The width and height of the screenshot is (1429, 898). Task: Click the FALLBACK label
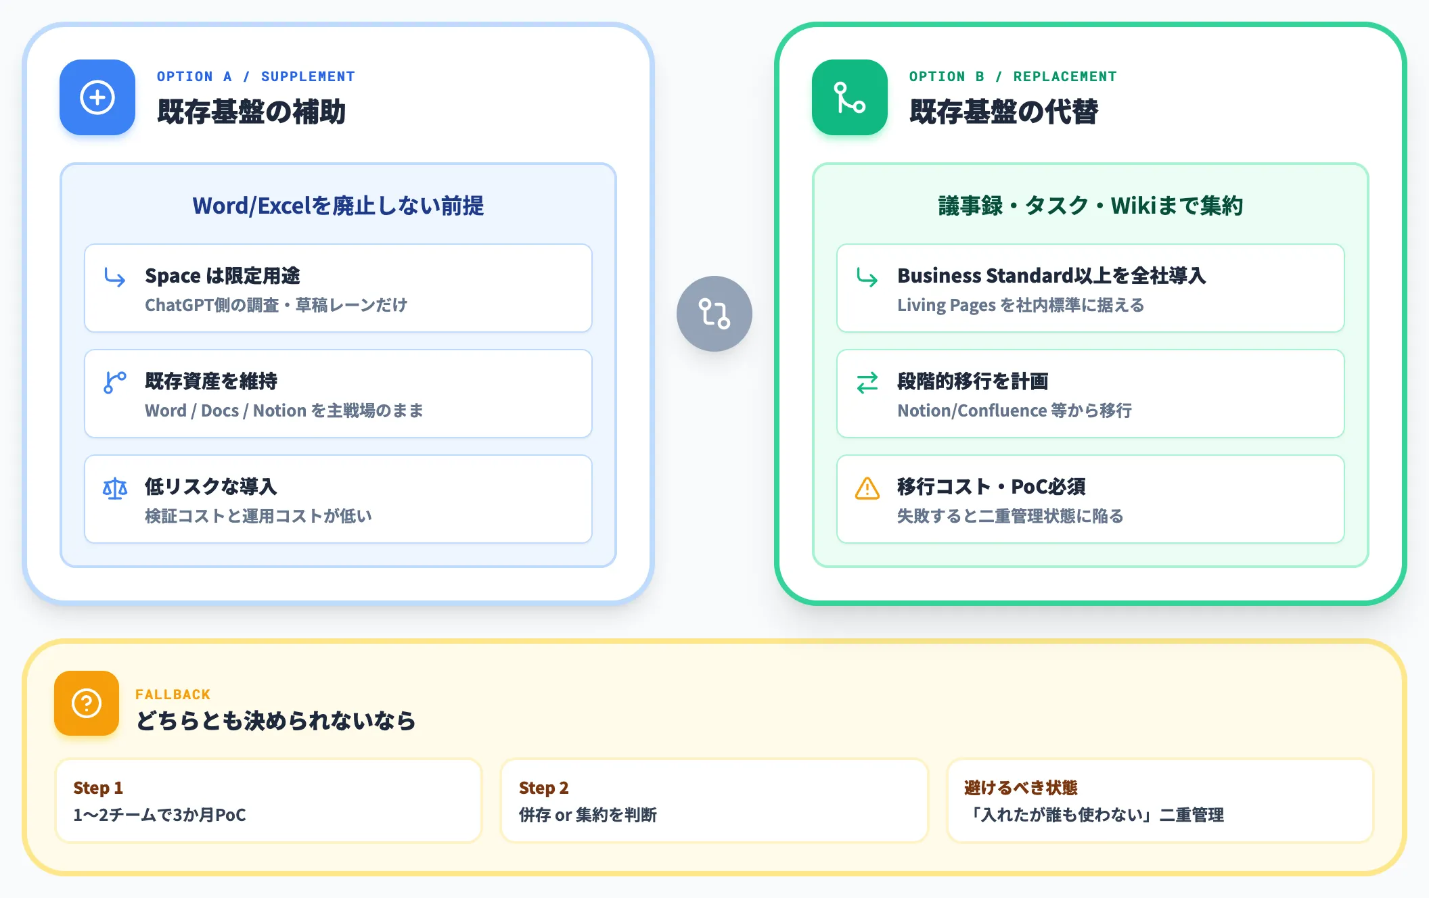coord(173,694)
